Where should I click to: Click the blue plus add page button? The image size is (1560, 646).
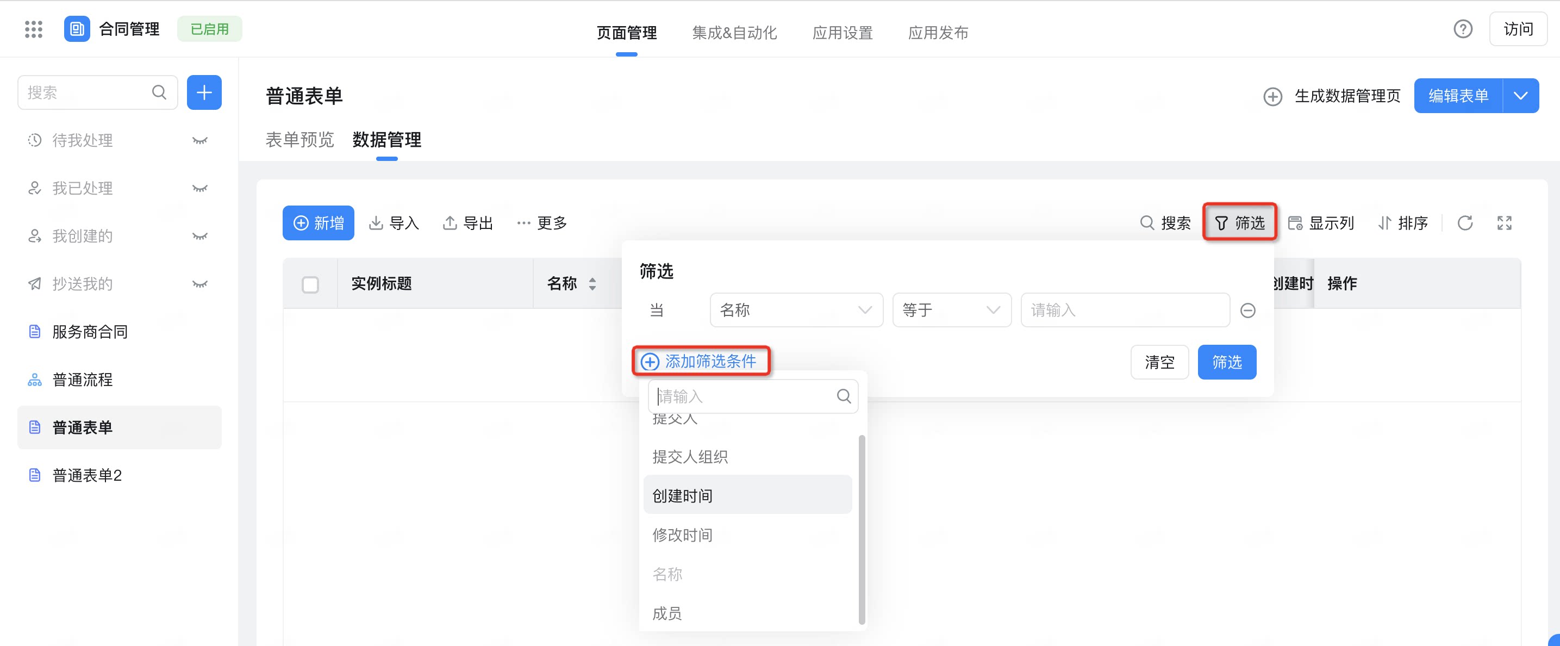click(204, 93)
